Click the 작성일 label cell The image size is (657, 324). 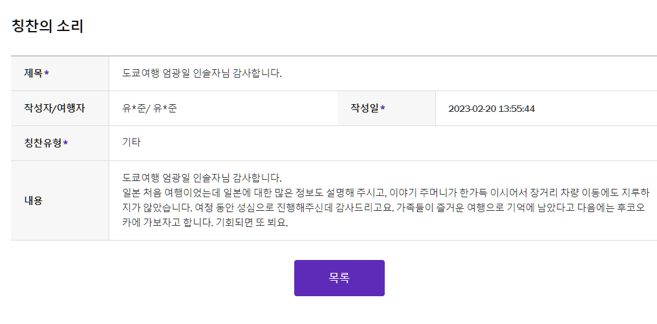click(386, 108)
